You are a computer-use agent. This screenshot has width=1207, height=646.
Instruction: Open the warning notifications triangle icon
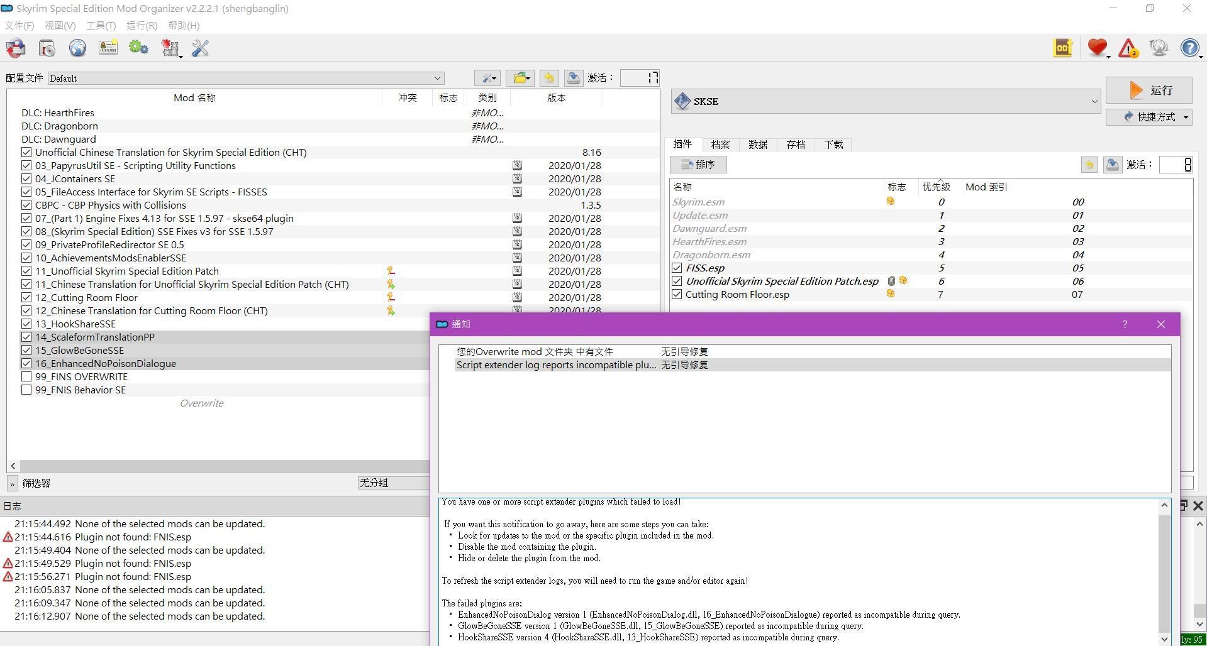[1128, 48]
